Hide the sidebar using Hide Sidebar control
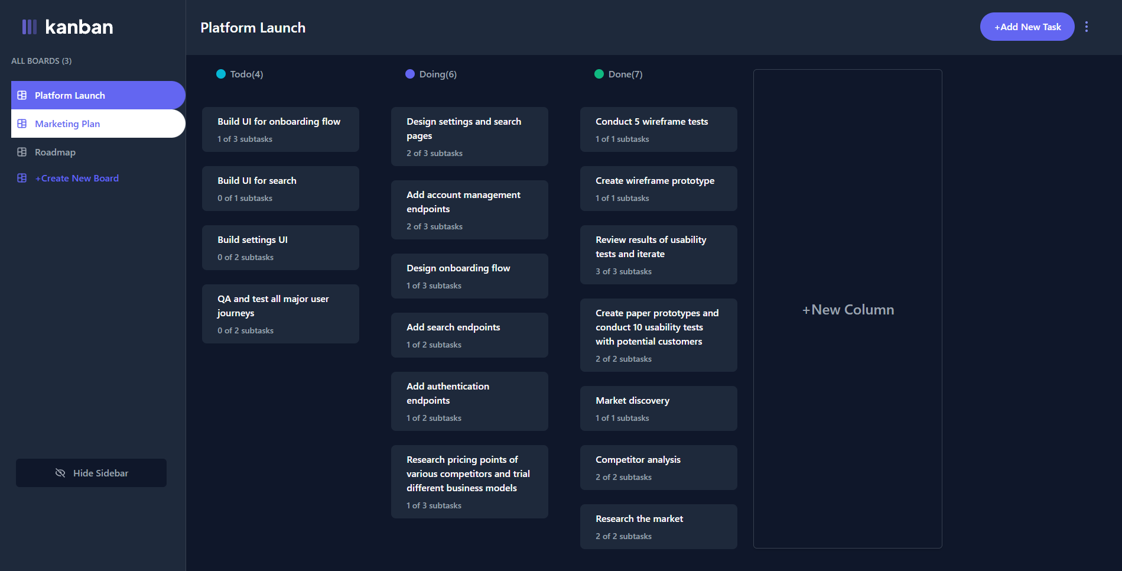Screen dimensions: 1122x571 91,473
